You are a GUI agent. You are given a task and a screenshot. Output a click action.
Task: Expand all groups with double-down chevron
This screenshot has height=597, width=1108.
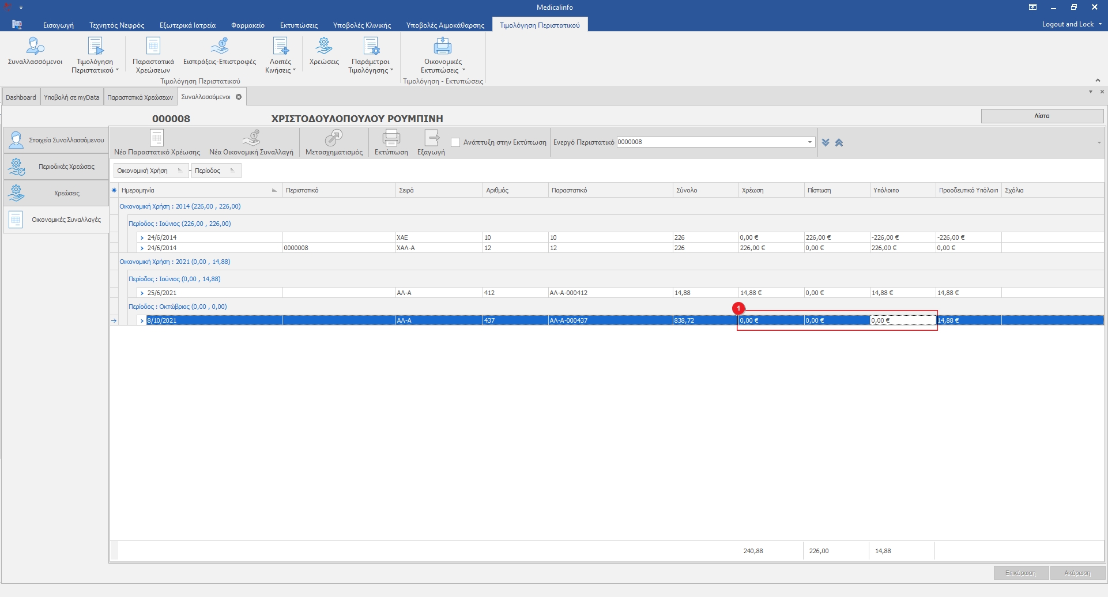pyautogui.click(x=826, y=142)
